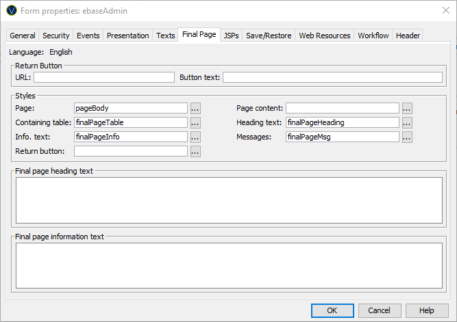This screenshot has width=457, height=322.
Task: Switch to the General tab
Action: pos(23,36)
